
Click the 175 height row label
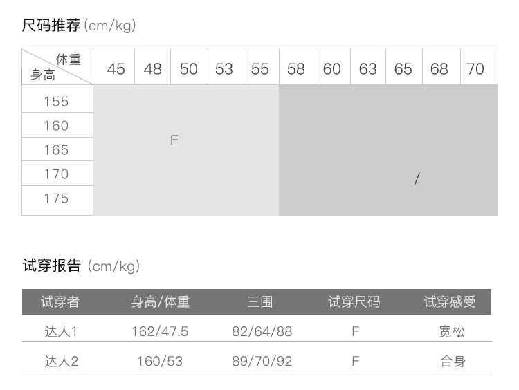[x=57, y=198]
